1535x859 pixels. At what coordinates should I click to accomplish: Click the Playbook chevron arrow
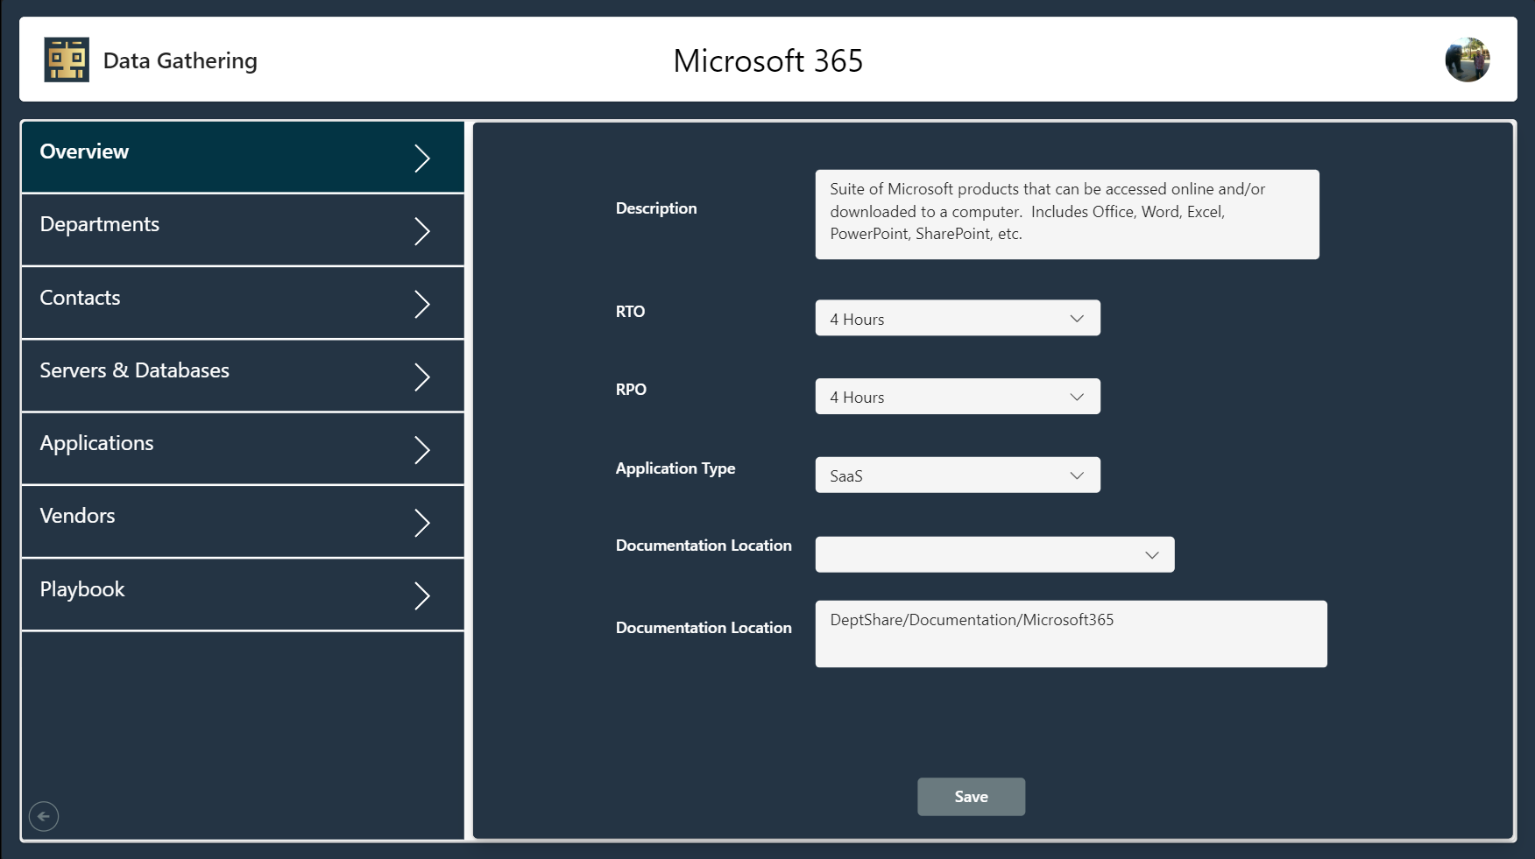coord(422,595)
